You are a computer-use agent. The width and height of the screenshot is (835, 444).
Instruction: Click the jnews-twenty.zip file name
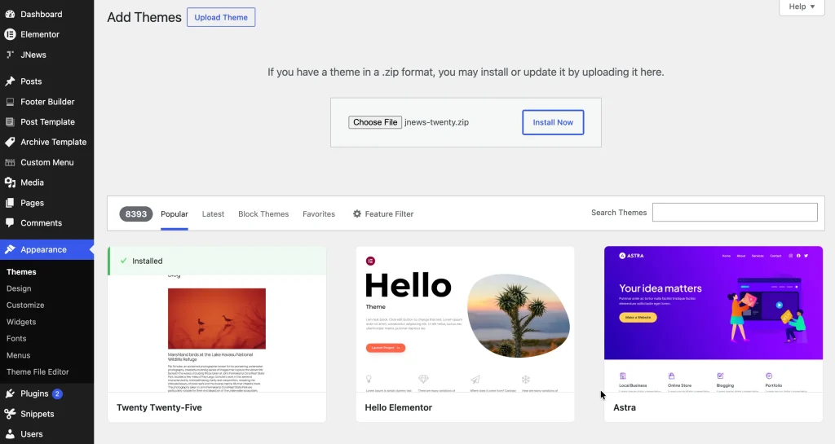(x=437, y=122)
